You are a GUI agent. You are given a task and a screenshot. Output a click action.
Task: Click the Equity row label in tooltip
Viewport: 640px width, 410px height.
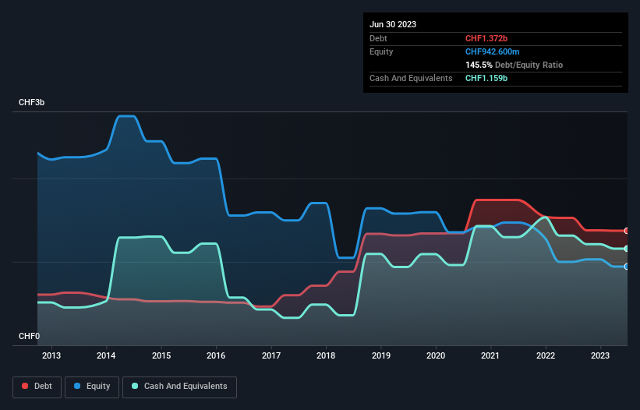(x=381, y=51)
